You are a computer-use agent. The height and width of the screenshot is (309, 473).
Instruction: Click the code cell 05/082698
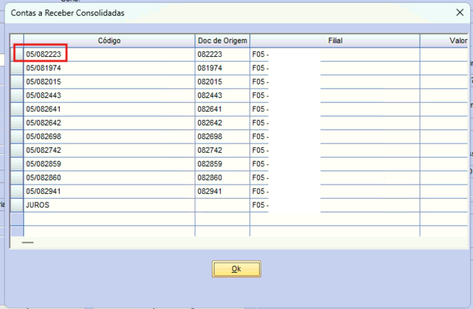tap(109, 136)
